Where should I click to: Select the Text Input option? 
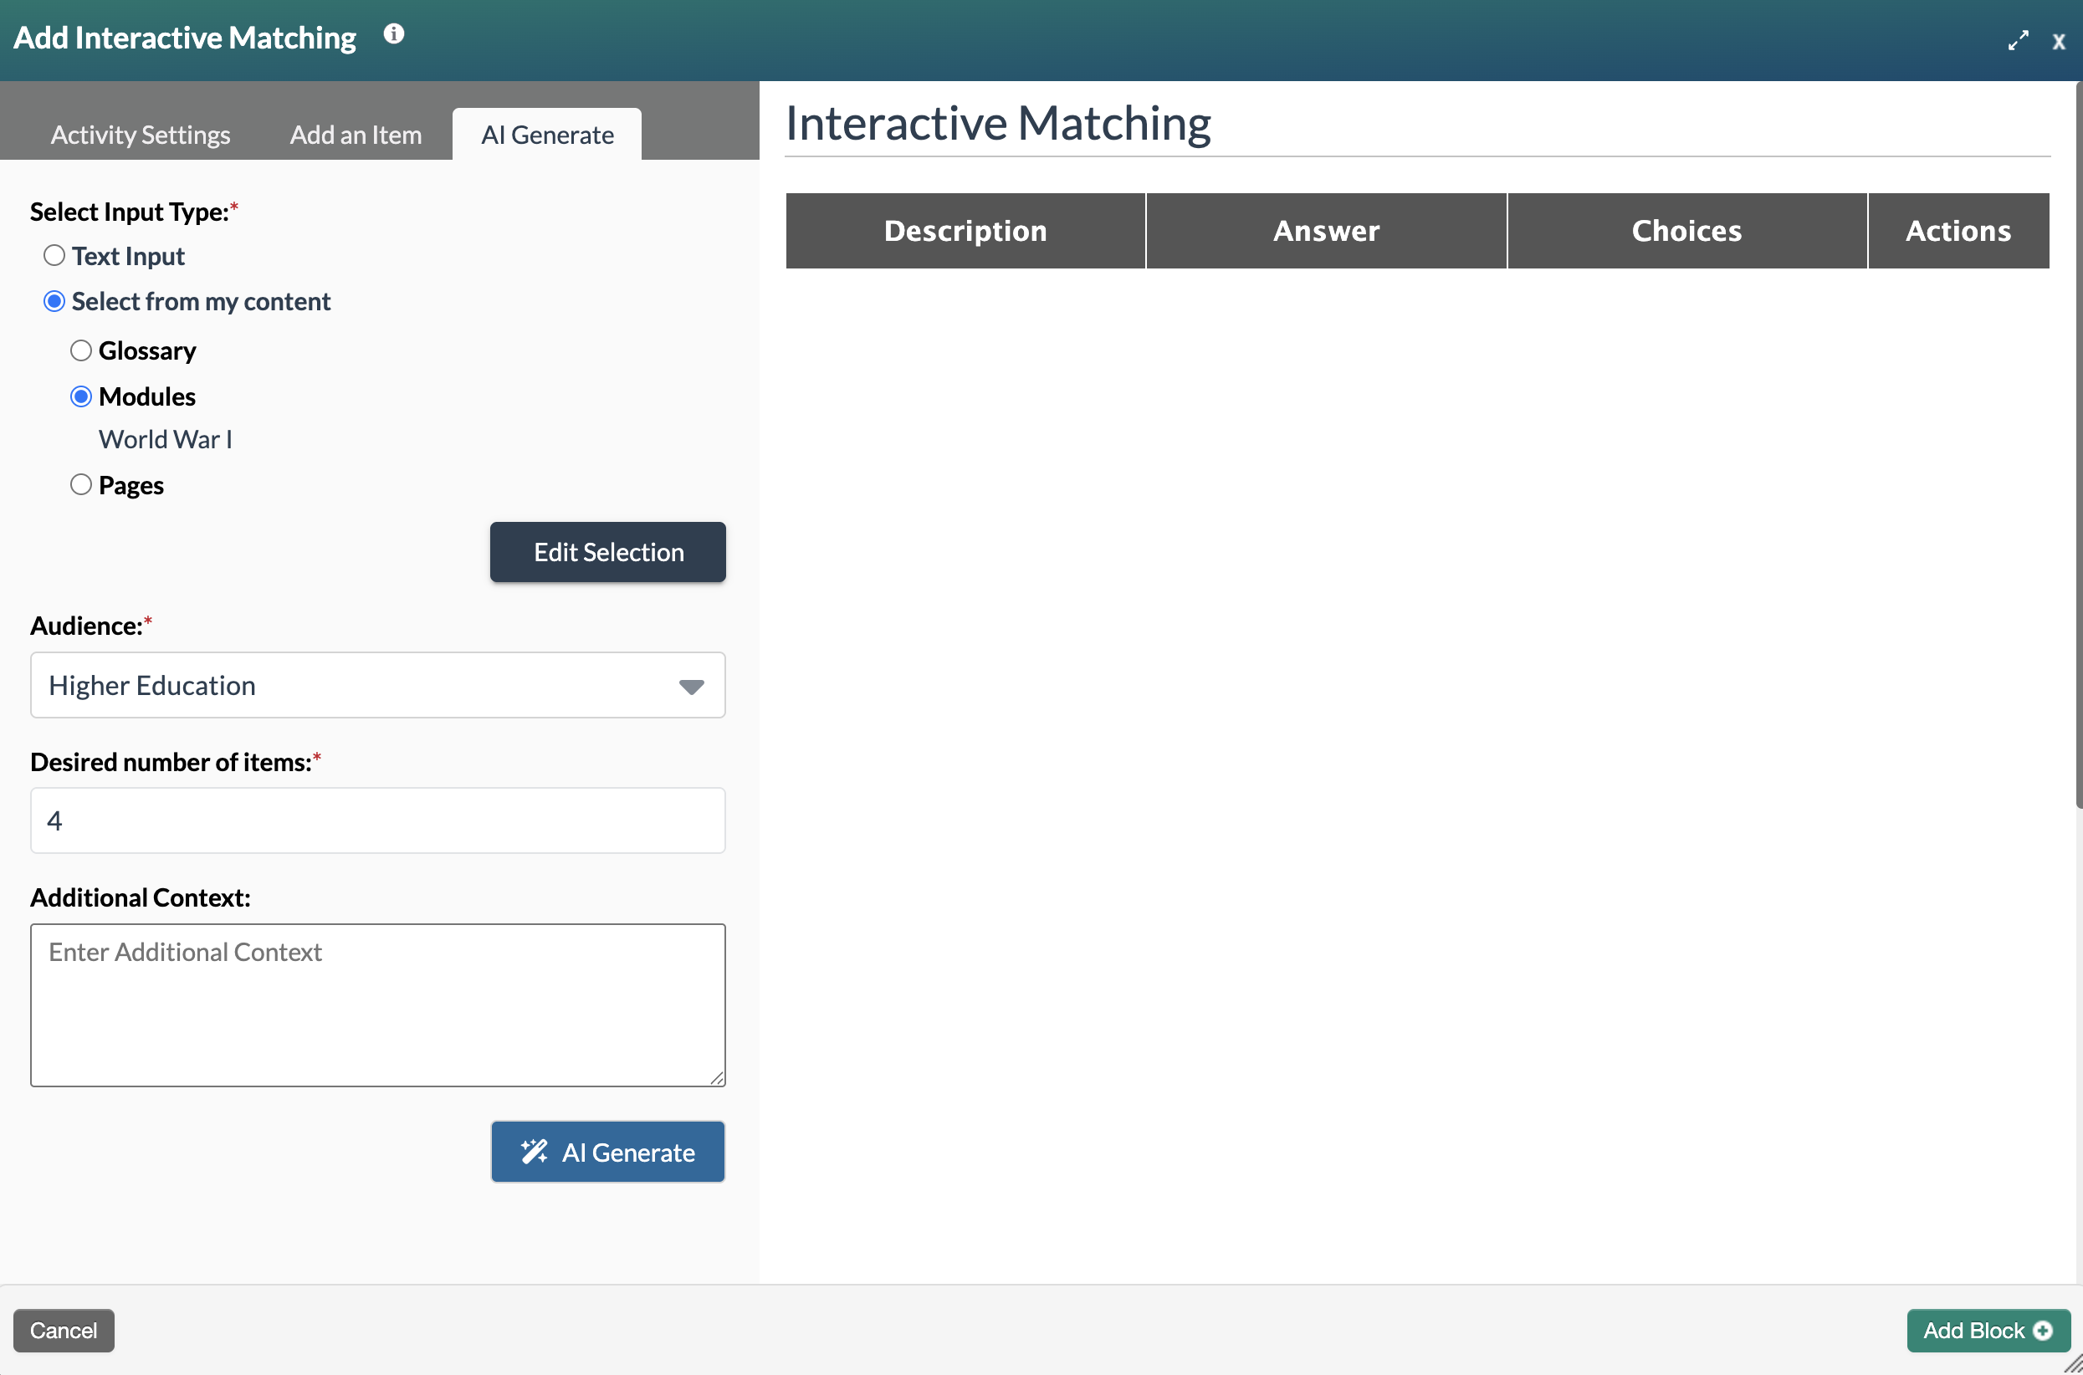tap(54, 255)
